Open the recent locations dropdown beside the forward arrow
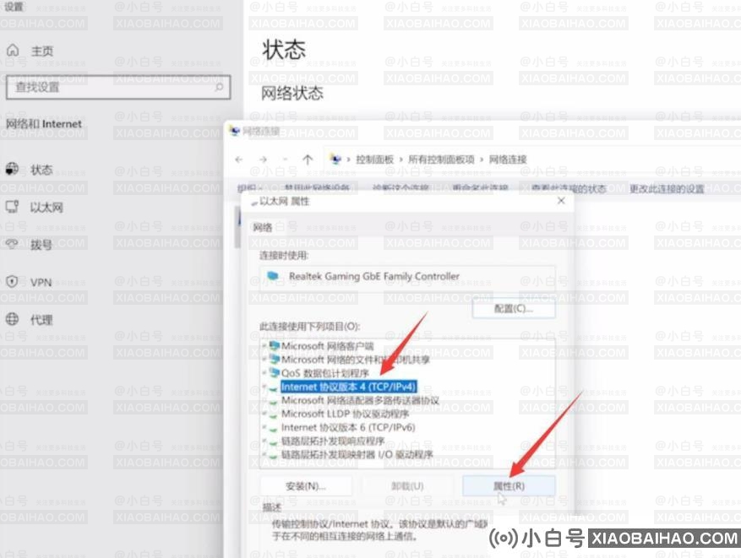The image size is (741, 558). [x=285, y=160]
